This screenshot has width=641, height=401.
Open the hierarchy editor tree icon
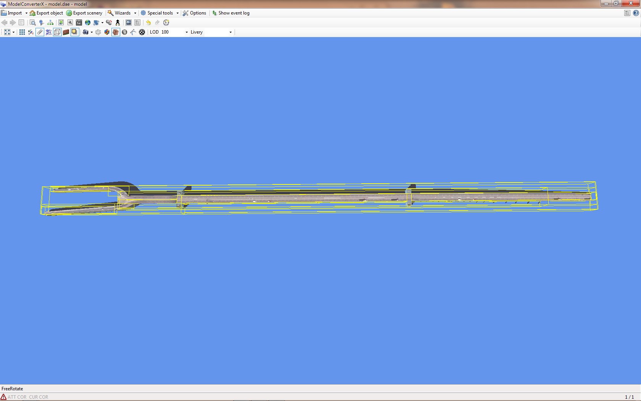click(50, 23)
